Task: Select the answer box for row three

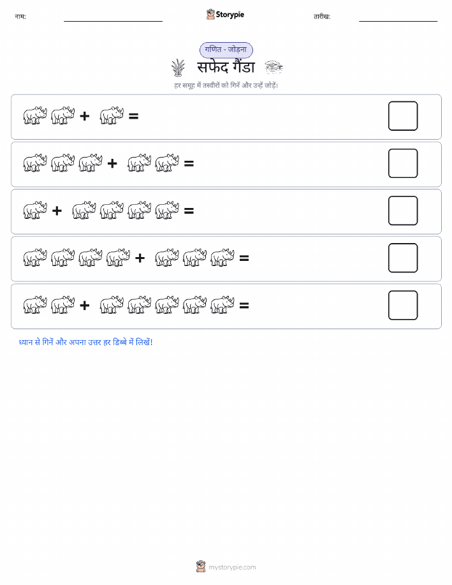Action: pyautogui.click(x=403, y=211)
